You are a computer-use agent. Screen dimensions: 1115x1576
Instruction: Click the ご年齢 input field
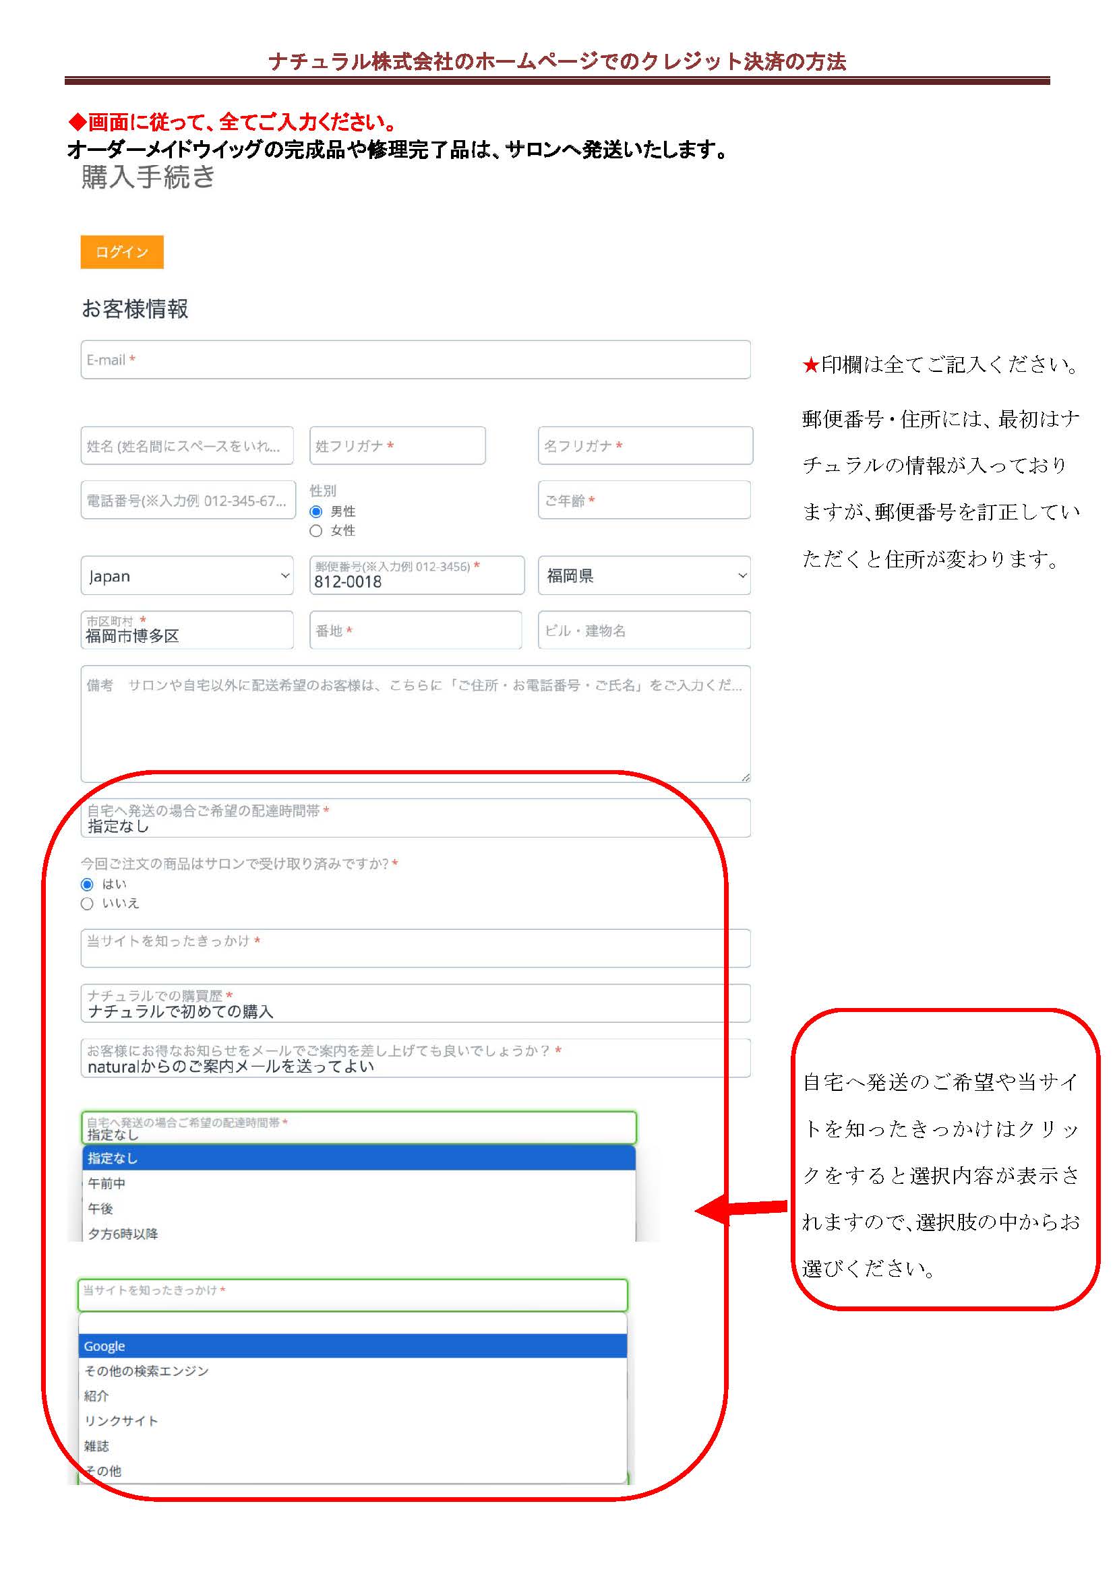[643, 501]
